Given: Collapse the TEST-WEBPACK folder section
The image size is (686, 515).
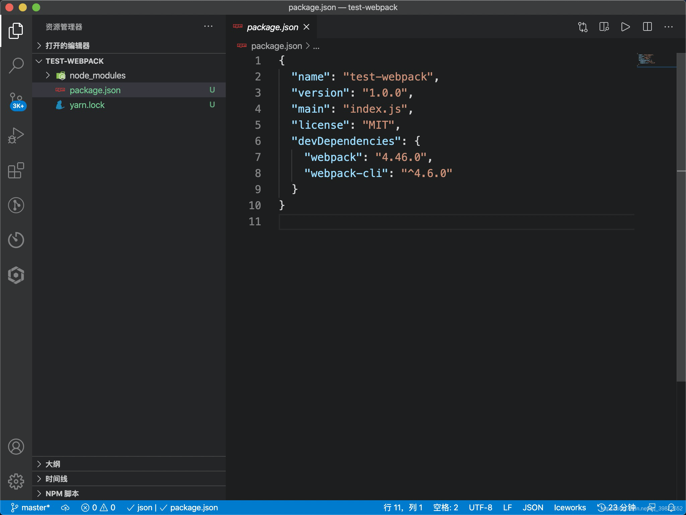Looking at the screenshot, I should point(129,61).
